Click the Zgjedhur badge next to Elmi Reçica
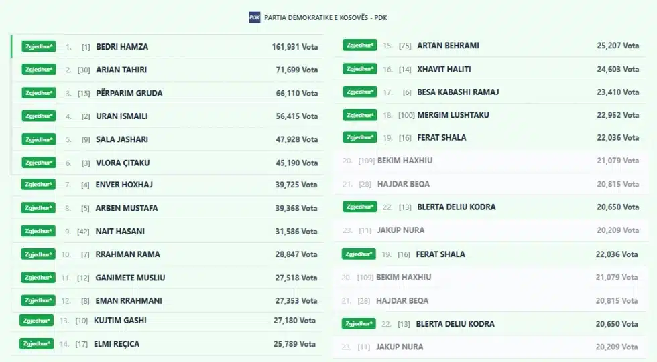Viewport: 657px width, 362px height. point(36,344)
